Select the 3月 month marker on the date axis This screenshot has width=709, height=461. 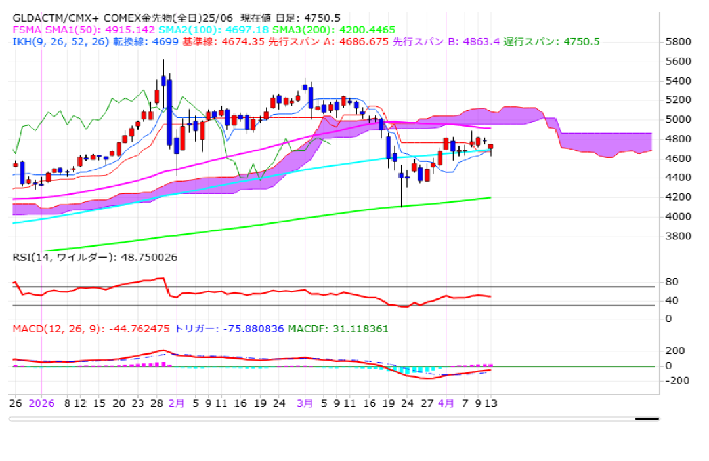pyautogui.click(x=305, y=403)
